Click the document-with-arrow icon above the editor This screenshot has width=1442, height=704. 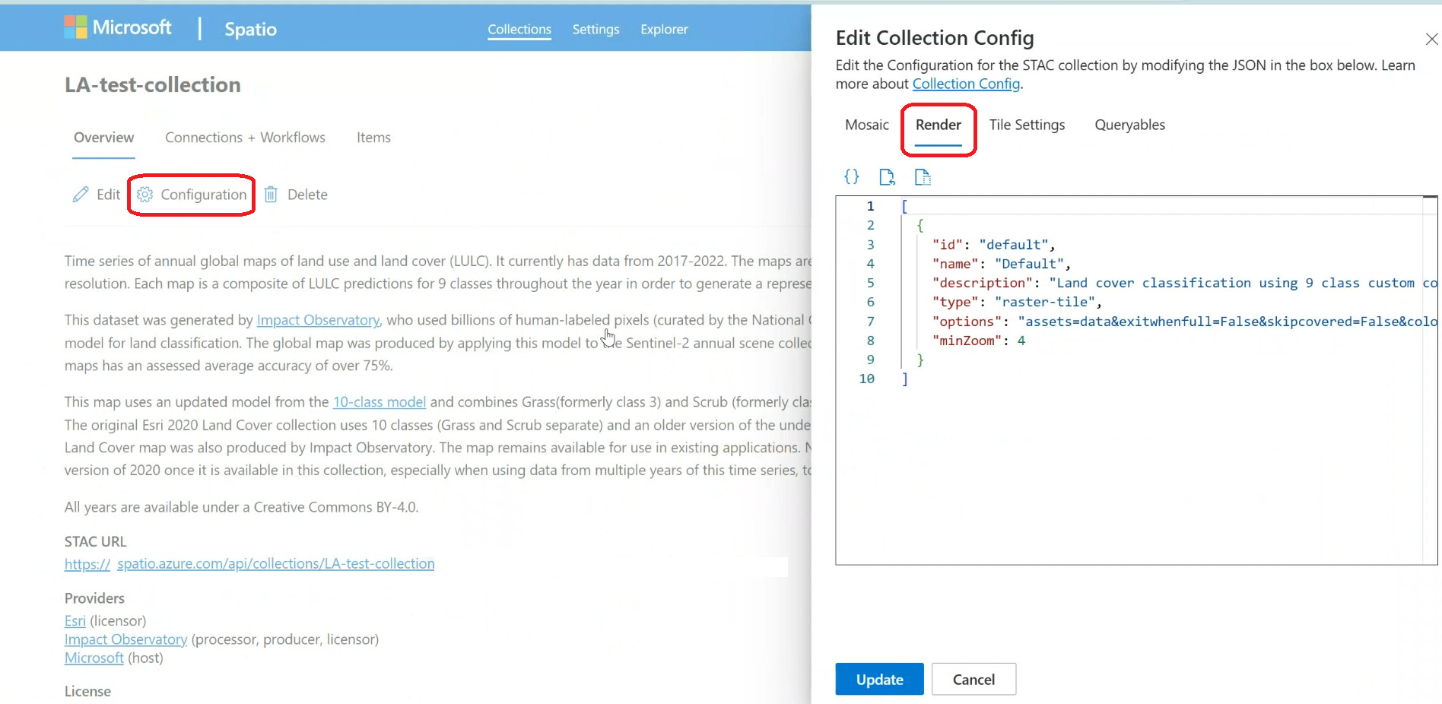pyautogui.click(x=887, y=177)
